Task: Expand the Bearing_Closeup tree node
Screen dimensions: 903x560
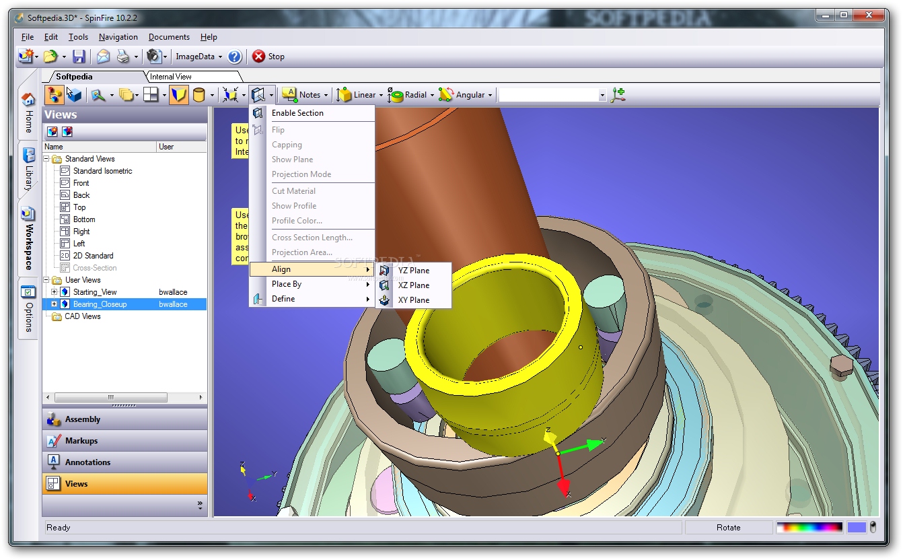Action: pos(54,304)
